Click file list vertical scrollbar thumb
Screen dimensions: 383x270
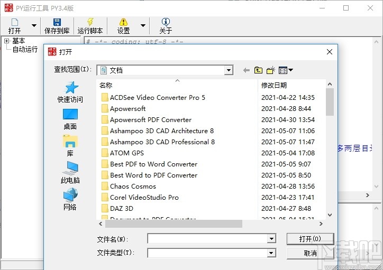click(330, 102)
